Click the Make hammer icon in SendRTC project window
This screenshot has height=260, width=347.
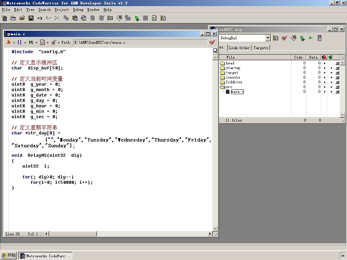[x=293, y=38]
